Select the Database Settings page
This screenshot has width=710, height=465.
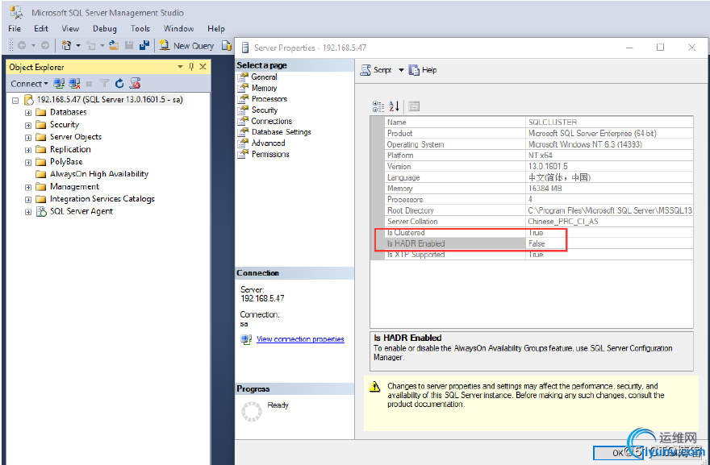point(282,132)
